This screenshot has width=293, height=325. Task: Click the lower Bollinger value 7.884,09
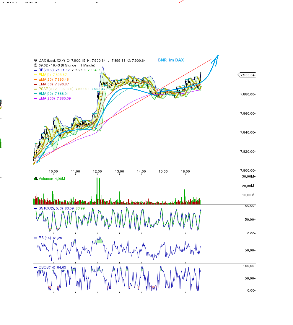pos(95,70)
